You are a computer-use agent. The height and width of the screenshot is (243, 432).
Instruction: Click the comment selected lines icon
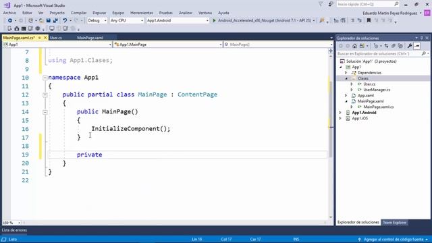coord(352,20)
